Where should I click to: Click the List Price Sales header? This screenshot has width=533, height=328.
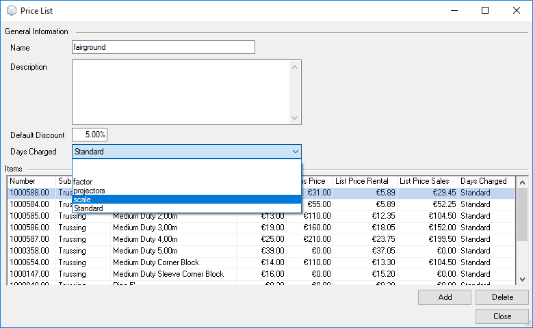(428, 181)
